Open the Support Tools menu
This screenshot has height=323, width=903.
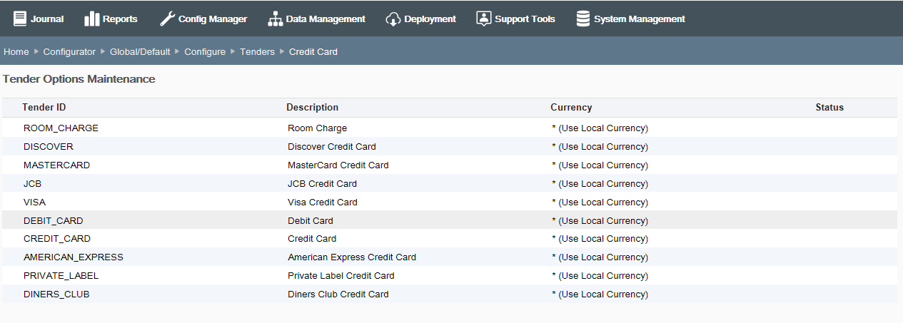(515, 19)
